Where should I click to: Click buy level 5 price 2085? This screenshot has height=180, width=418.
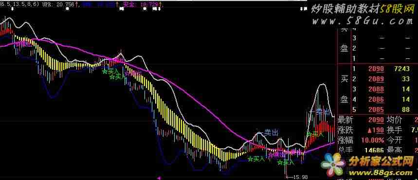376,109
